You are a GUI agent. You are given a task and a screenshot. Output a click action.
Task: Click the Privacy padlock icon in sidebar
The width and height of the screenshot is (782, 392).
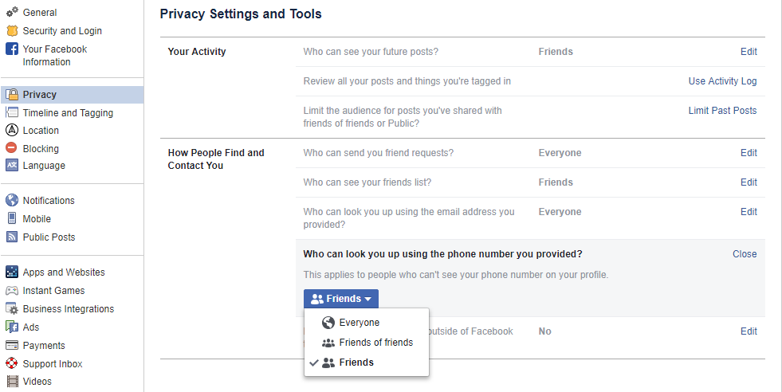coord(12,95)
